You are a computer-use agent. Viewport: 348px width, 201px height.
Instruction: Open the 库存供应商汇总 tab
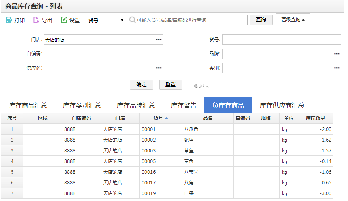click(x=282, y=105)
